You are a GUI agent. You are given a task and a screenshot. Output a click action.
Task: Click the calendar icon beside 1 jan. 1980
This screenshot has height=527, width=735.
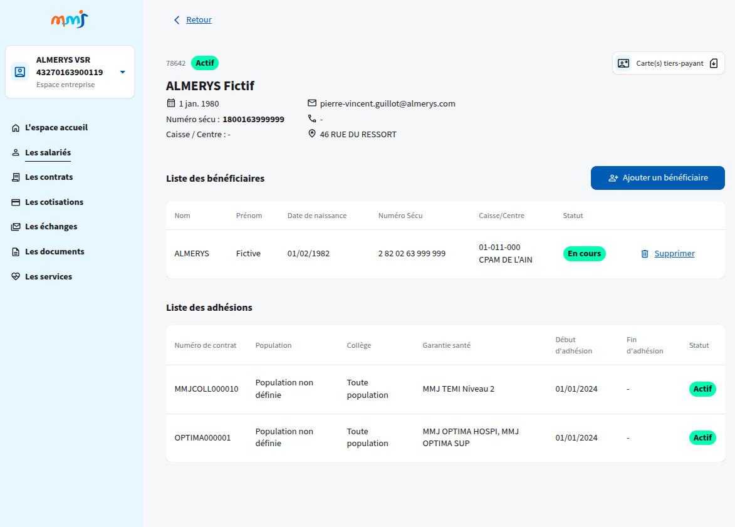pos(171,103)
